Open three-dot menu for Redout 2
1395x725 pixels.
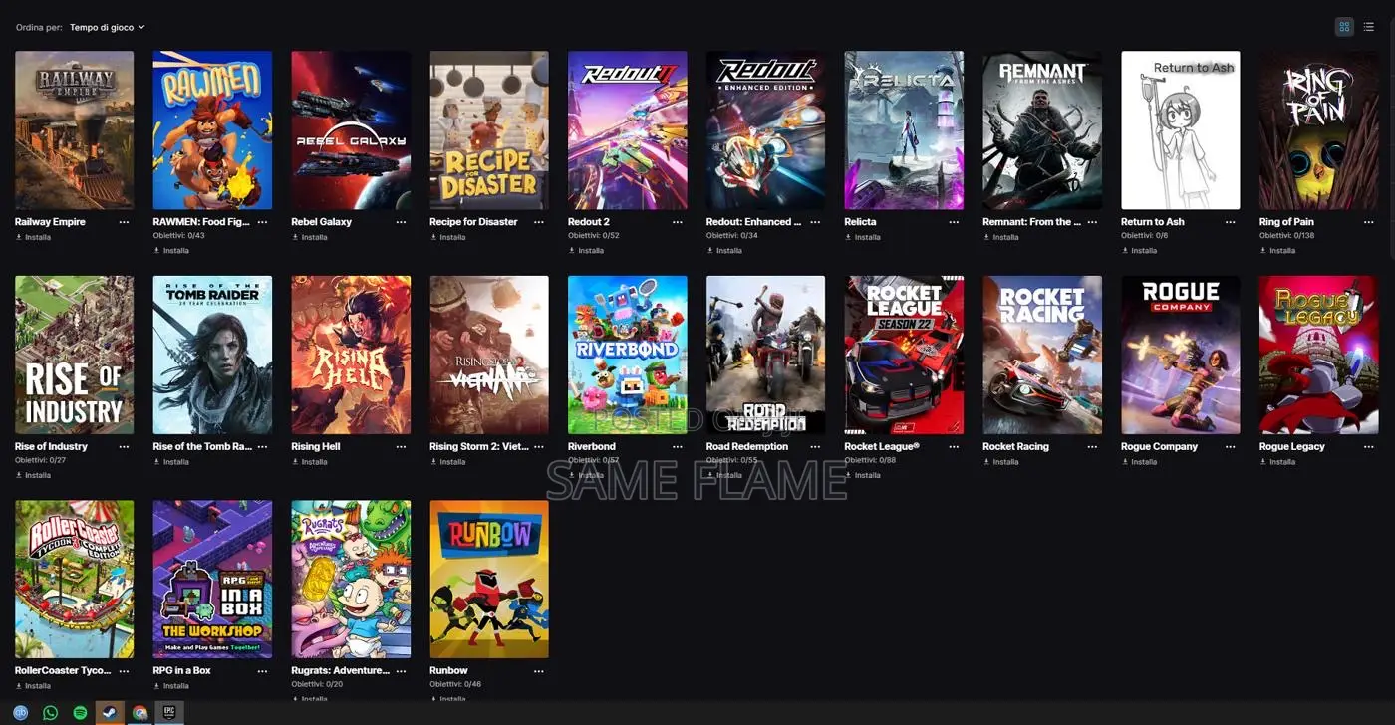coord(678,222)
